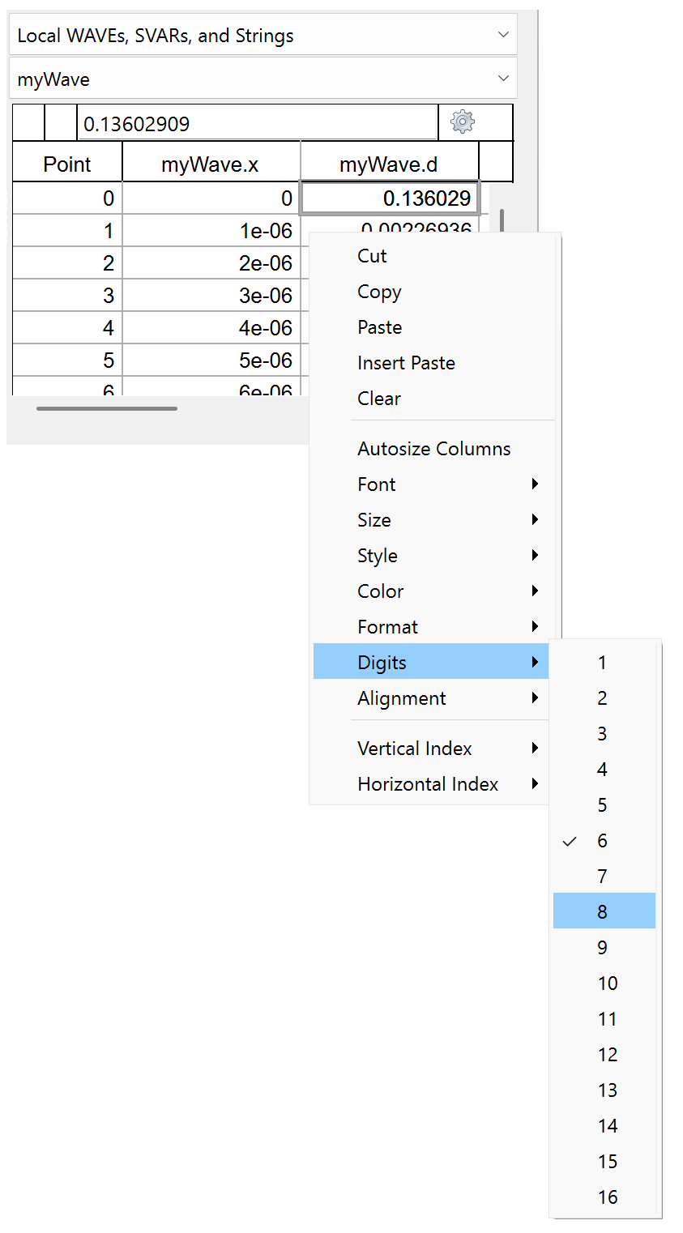Click Autosize Columns menu entry
683x1233 pixels.
433,448
